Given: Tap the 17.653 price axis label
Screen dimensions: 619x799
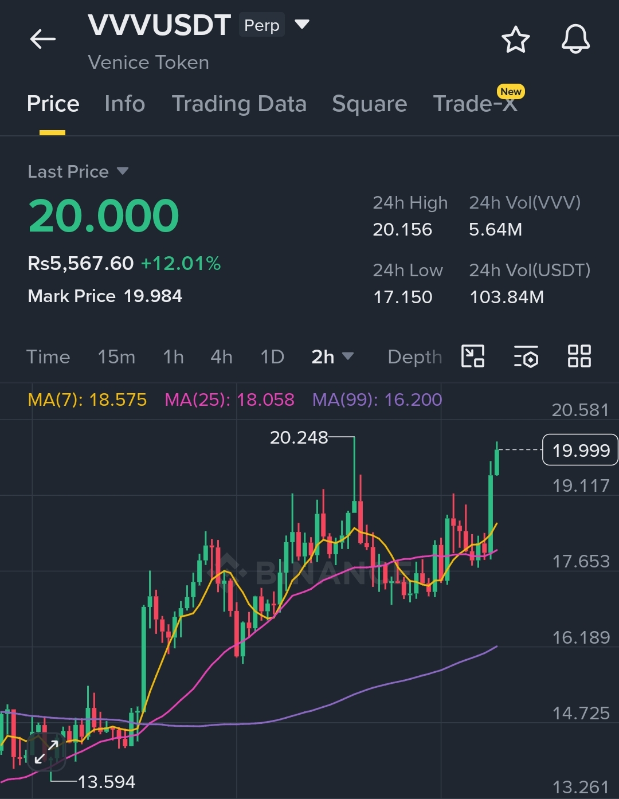Looking at the screenshot, I should 581,561.
